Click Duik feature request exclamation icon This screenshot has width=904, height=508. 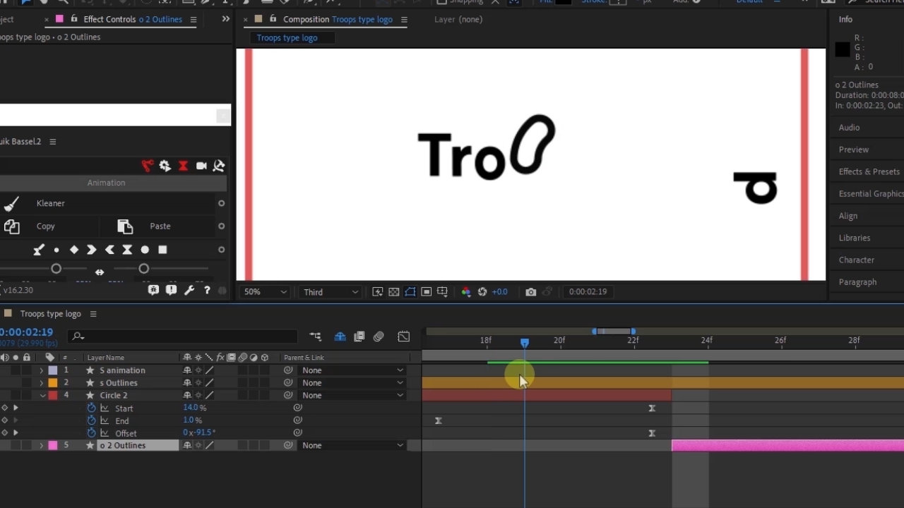coord(171,290)
